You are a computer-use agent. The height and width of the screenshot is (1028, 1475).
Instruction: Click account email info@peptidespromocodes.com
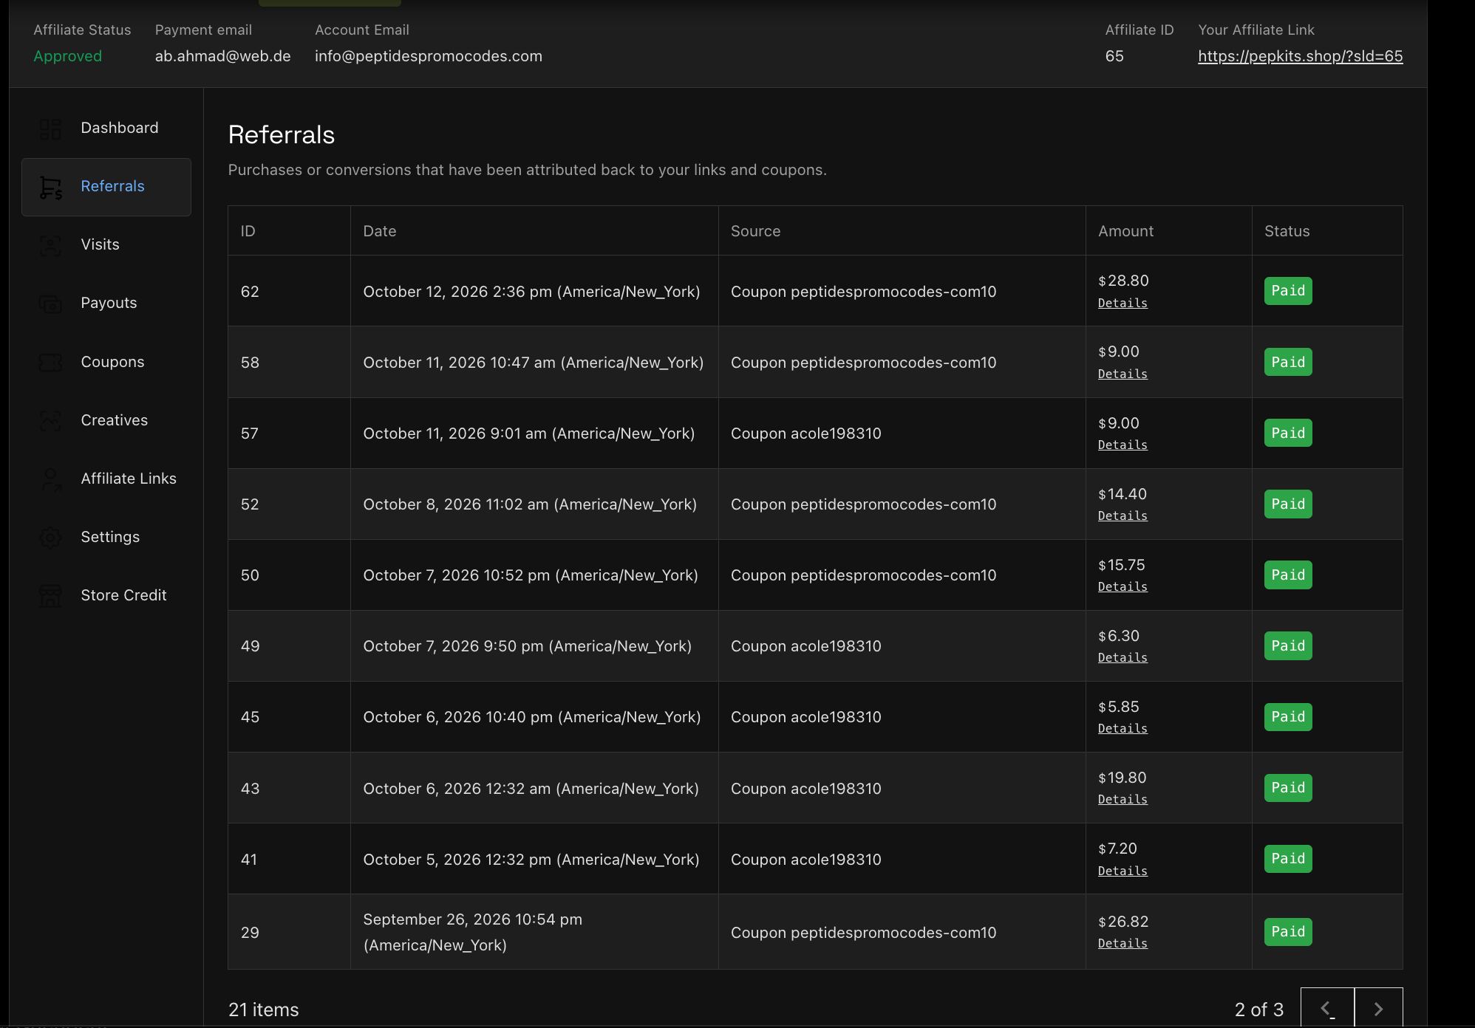[x=429, y=56]
